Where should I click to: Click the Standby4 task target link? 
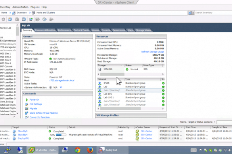(x=23, y=135)
